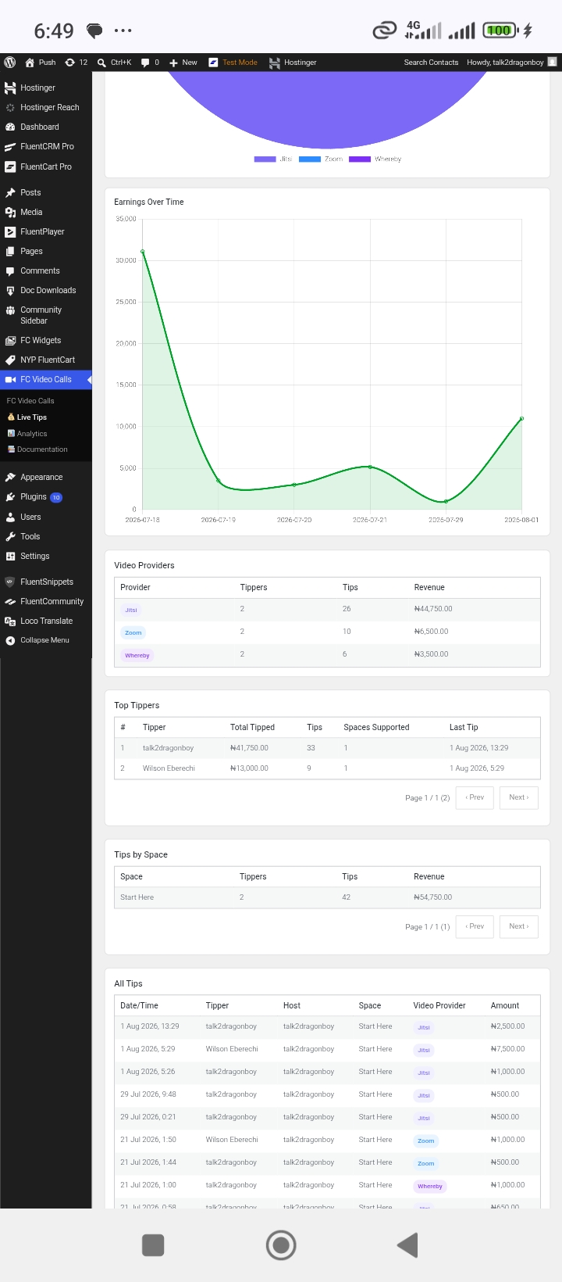Open Media in the sidebar

coord(31,212)
